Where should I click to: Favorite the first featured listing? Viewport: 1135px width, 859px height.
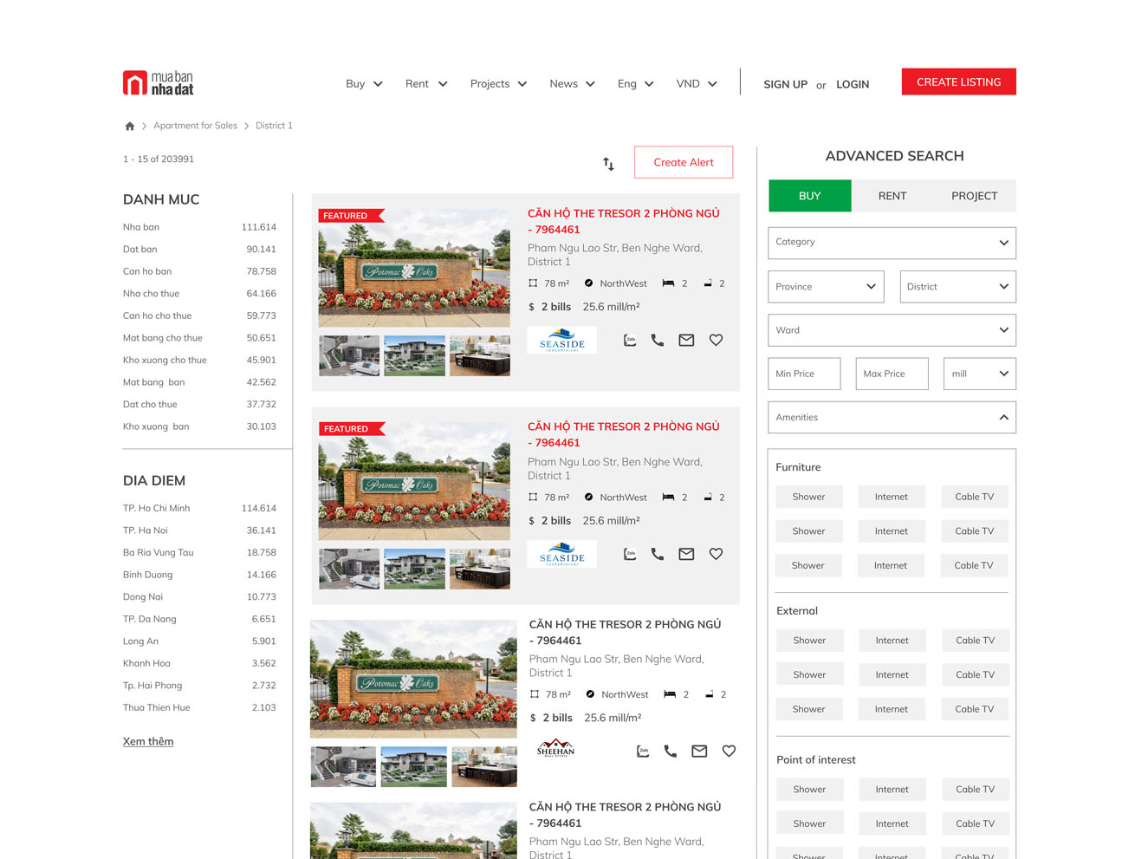(x=716, y=341)
